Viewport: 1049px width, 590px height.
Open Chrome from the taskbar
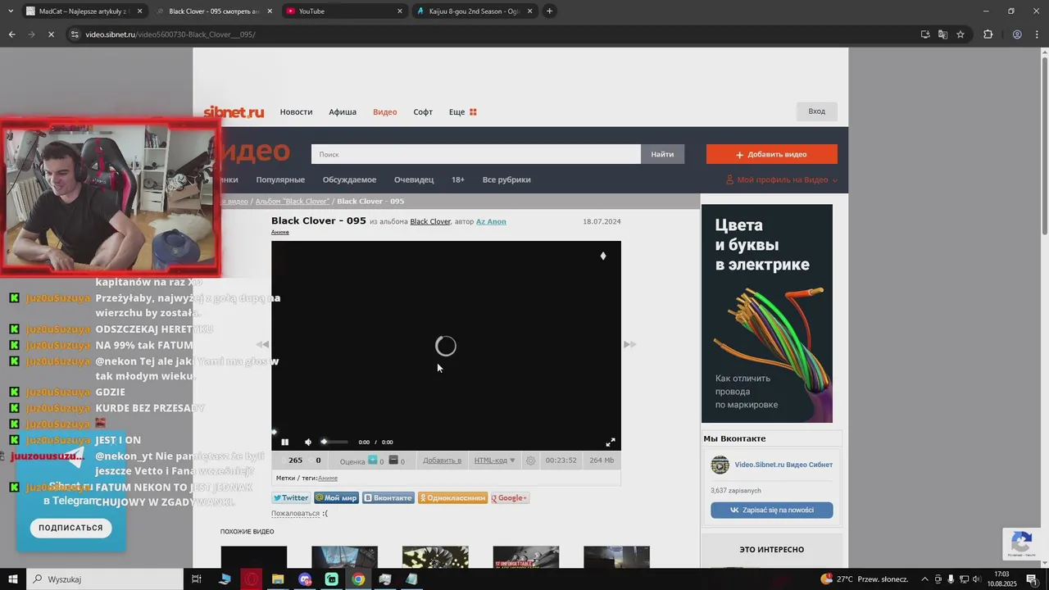358,579
